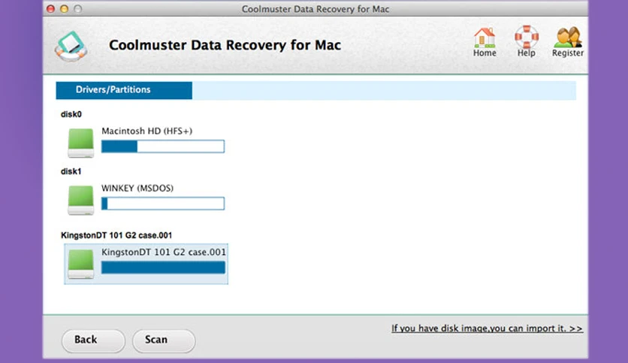Screen dimensions: 628x363
Task: Click the disk0 heading
Action: (x=71, y=114)
